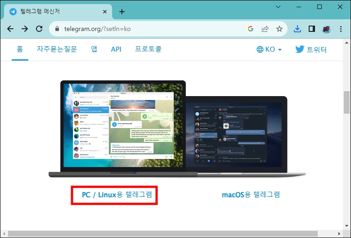The width and height of the screenshot is (351, 238).
Task: Open the 앱 navigation item
Action: coord(94,49)
